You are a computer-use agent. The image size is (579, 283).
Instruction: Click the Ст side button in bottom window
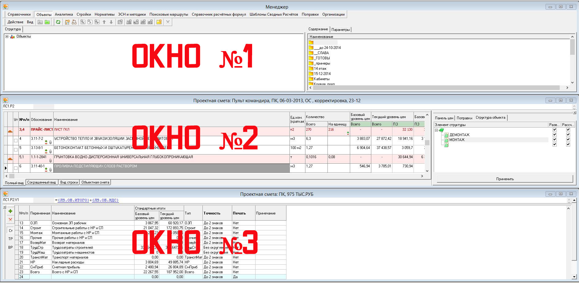(x=11, y=231)
